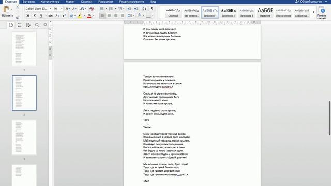Click the strikethrough text icon
This screenshot has width=331, height=186.
[51, 16]
